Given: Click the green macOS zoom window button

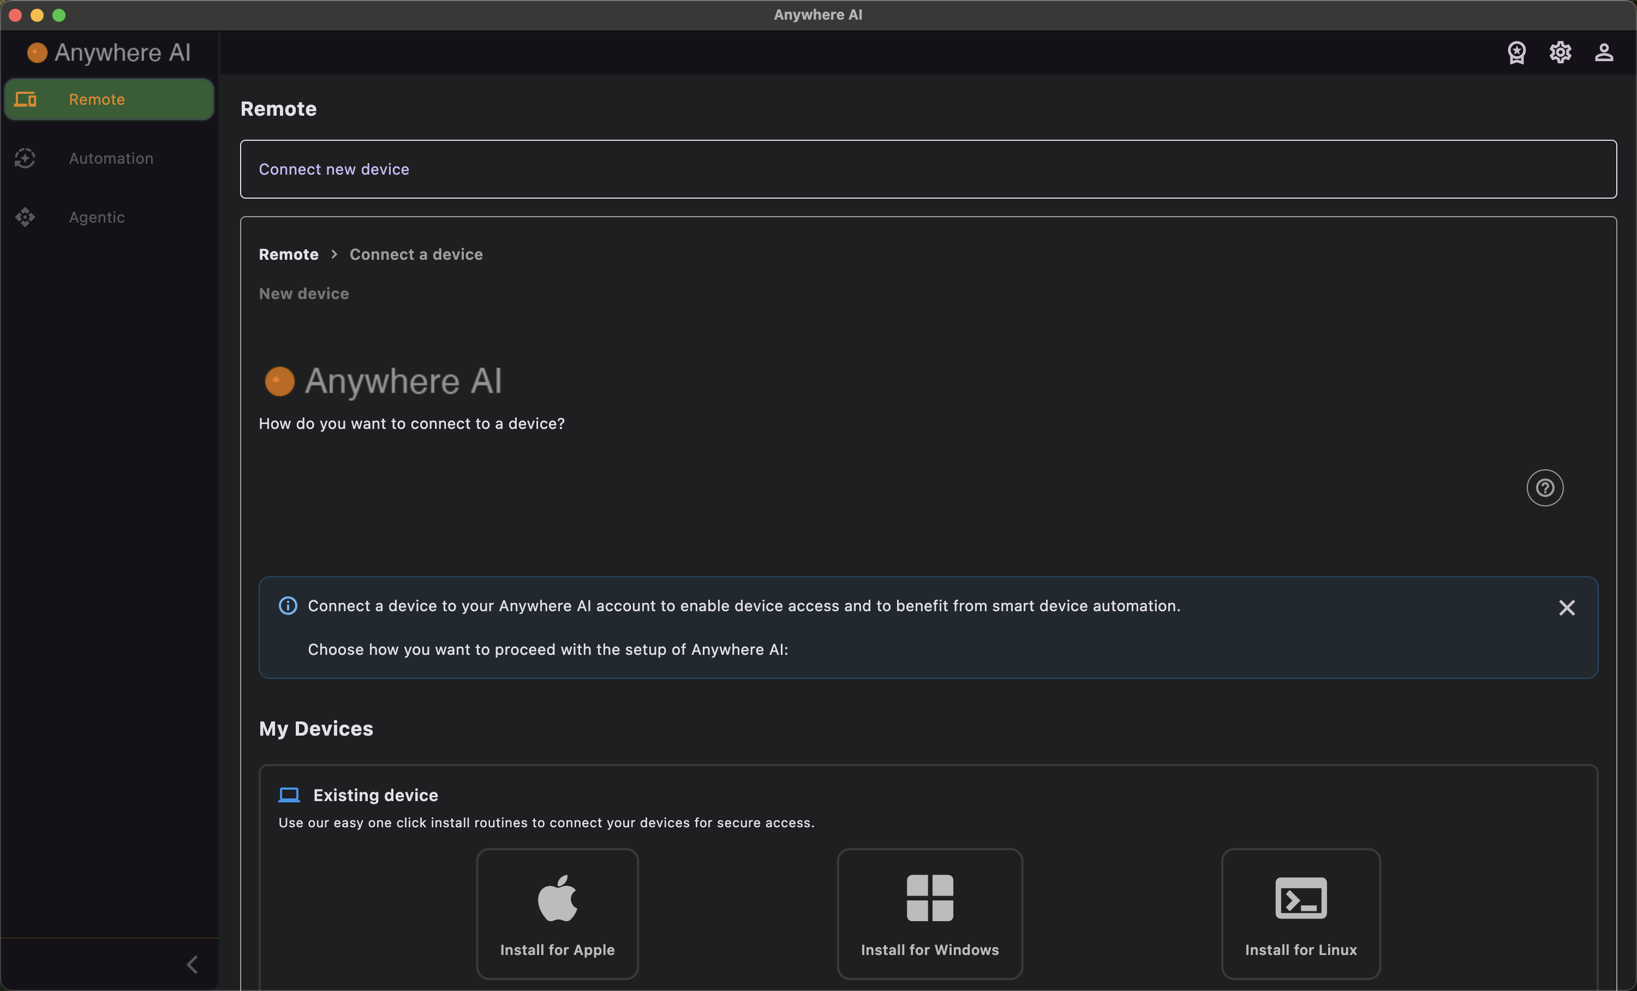Looking at the screenshot, I should point(59,15).
